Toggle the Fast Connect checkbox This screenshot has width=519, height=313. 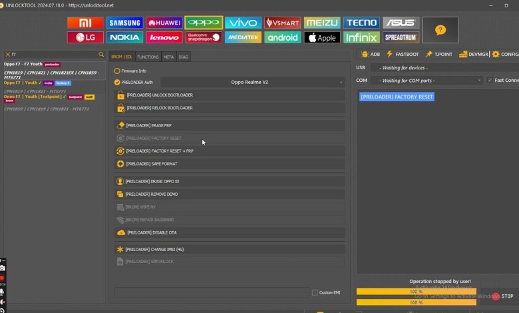(490, 80)
